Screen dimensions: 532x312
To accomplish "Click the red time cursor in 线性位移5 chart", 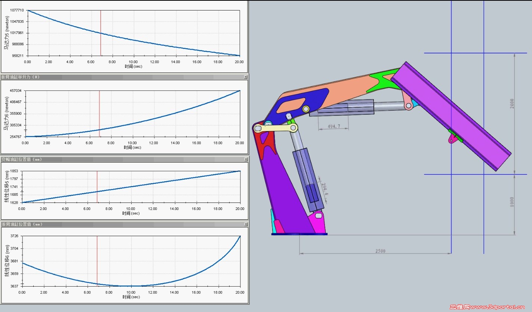I will pos(97,187).
